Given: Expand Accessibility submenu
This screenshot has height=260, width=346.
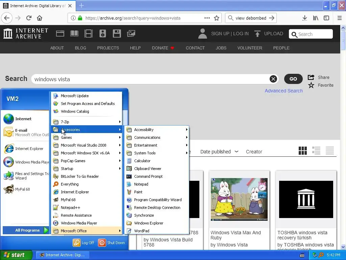Looking at the screenshot, I should pyautogui.click(x=156, y=130).
